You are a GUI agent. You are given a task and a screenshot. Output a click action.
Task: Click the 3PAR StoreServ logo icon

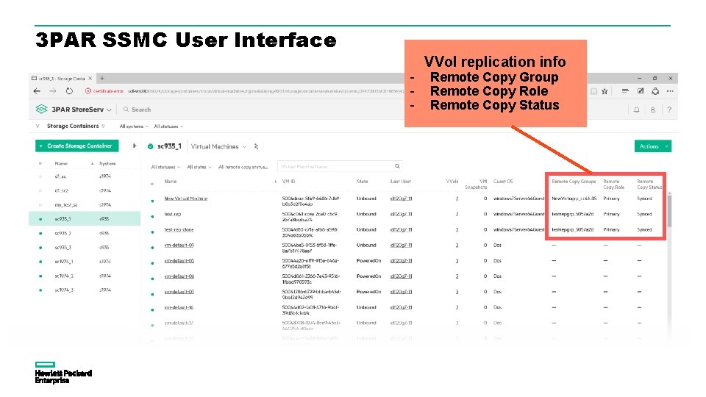click(x=41, y=109)
